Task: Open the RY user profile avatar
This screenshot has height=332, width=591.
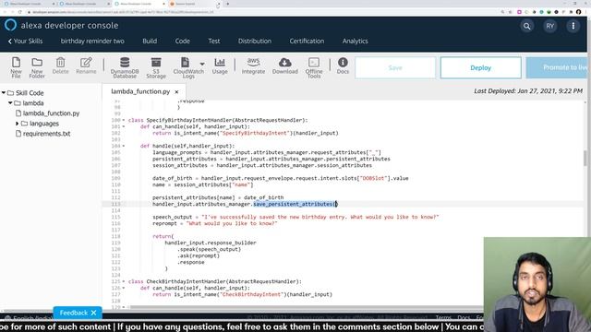Action: 550,26
